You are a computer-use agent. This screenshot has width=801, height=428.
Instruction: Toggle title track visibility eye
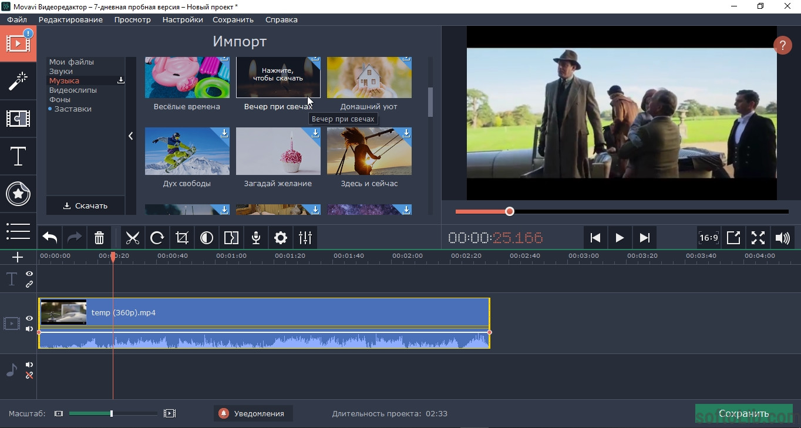pos(29,274)
